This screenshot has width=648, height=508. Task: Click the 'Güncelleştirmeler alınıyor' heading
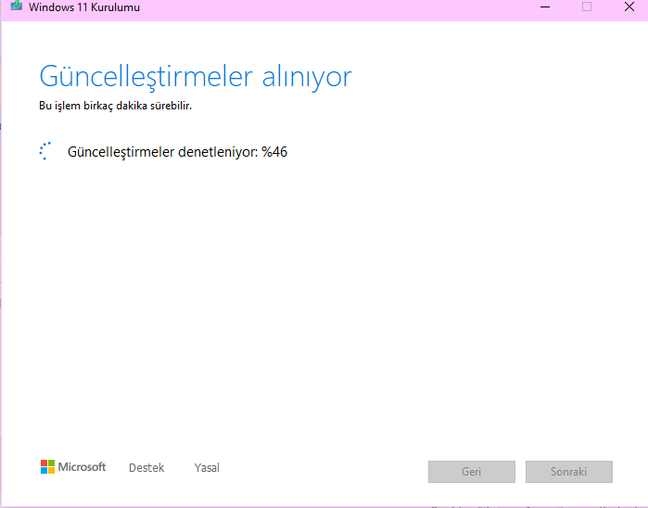point(196,77)
